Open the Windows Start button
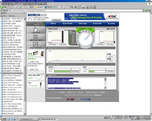Image resolution: width=152 pixels, height=121 pixels. 3,119
